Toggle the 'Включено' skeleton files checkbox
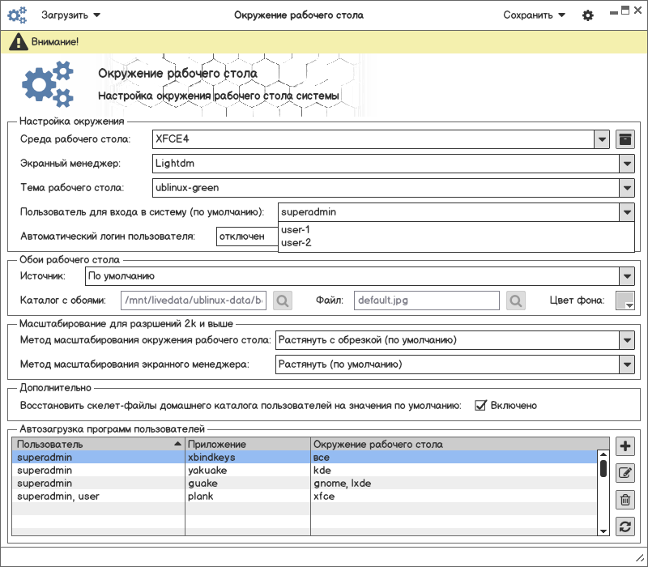648x567 pixels. (x=480, y=405)
